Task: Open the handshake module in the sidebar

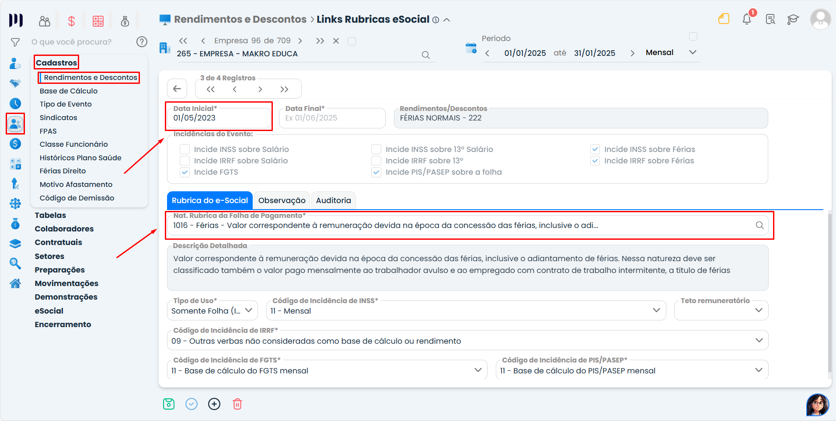Action: pos(15,83)
